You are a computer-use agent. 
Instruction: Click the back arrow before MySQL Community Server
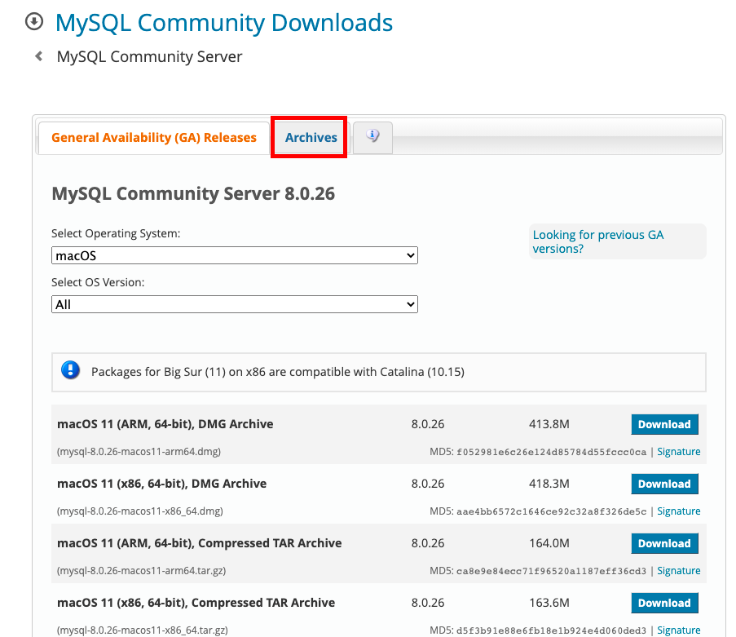[x=39, y=56]
